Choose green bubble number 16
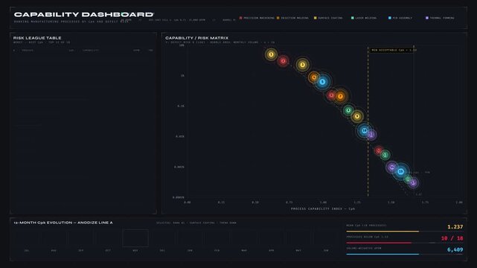The height and width of the screenshot is (268, 477). 409,179
